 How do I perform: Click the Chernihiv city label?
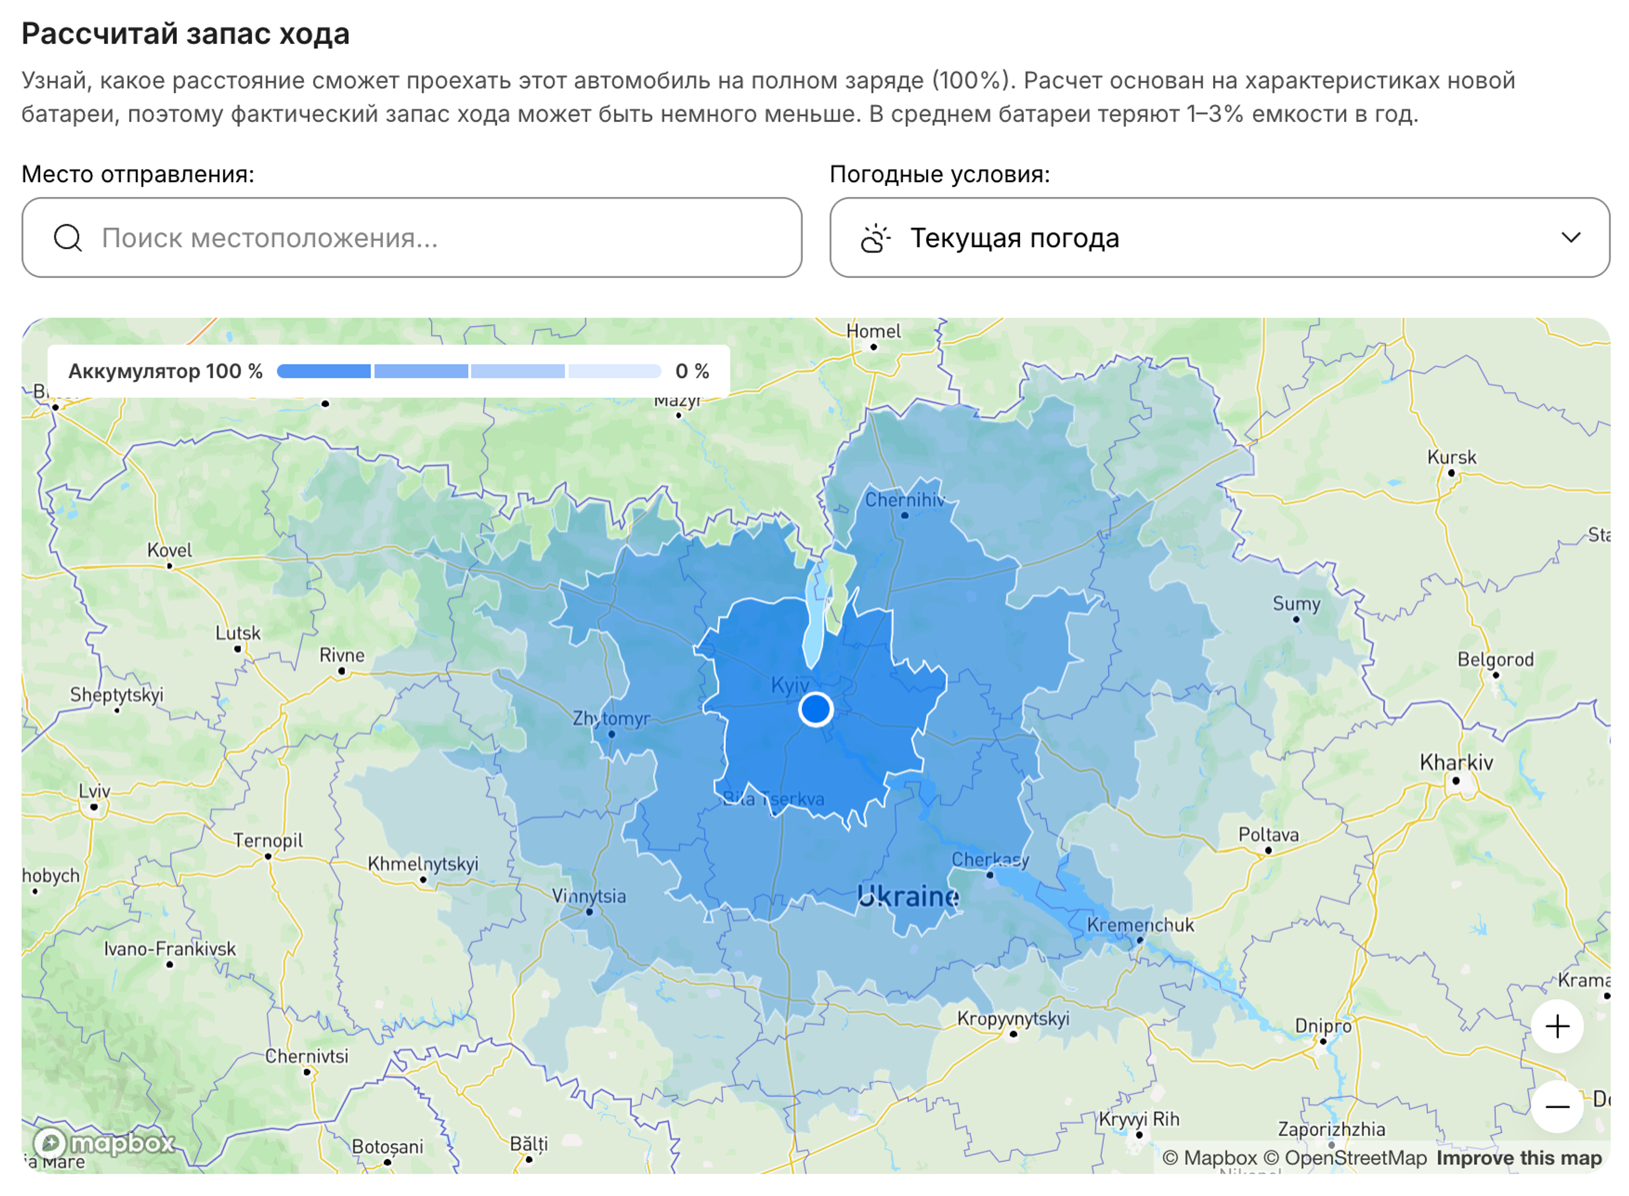pos(905,500)
